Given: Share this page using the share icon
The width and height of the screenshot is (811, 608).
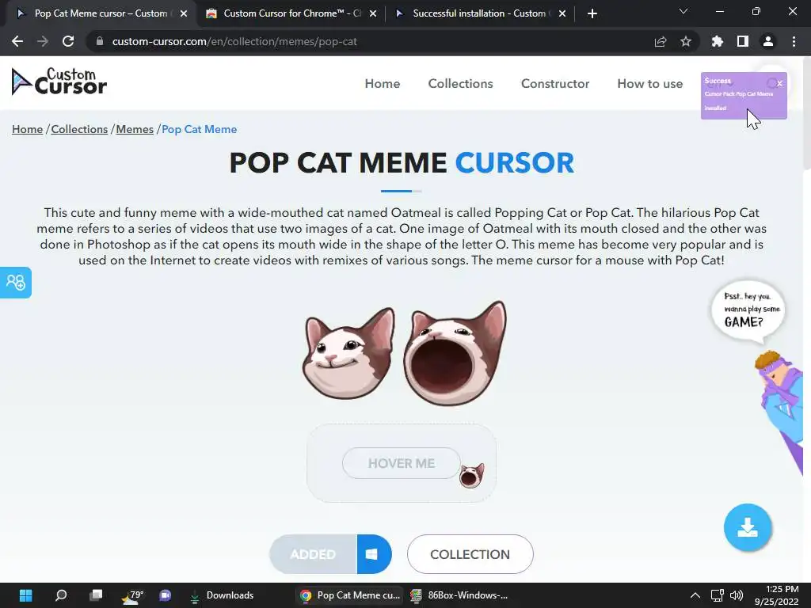Looking at the screenshot, I should click(661, 41).
